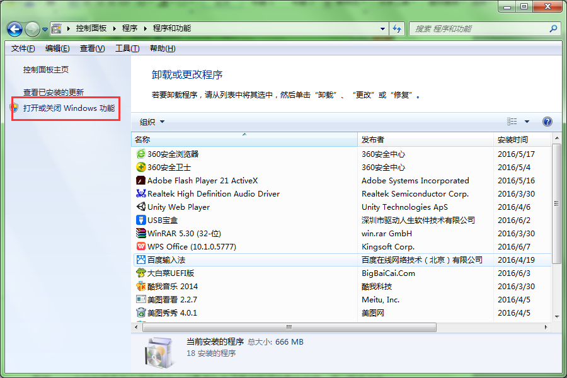Select the WPS Office icon
This screenshot has width=567, height=378.
click(x=140, y=246)
